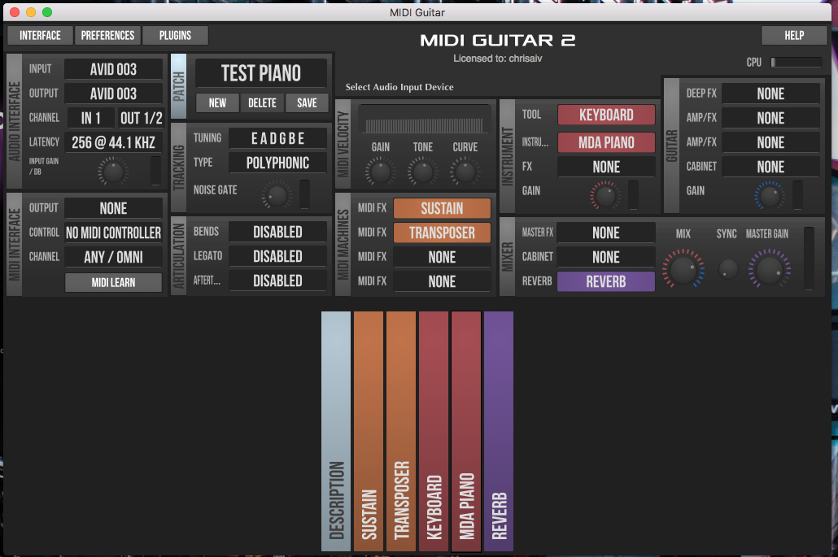
Task: Open the Preferences panel
Action: [107, 35]
